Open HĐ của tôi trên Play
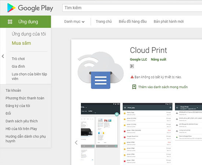Viewport: 202px width, 165px height. [21, 129]
